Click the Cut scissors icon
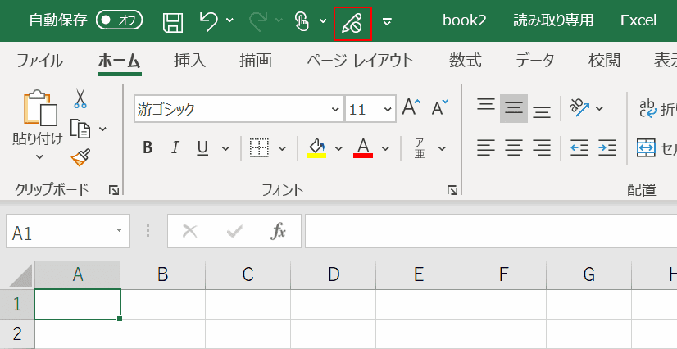 [x=80, y=98]
